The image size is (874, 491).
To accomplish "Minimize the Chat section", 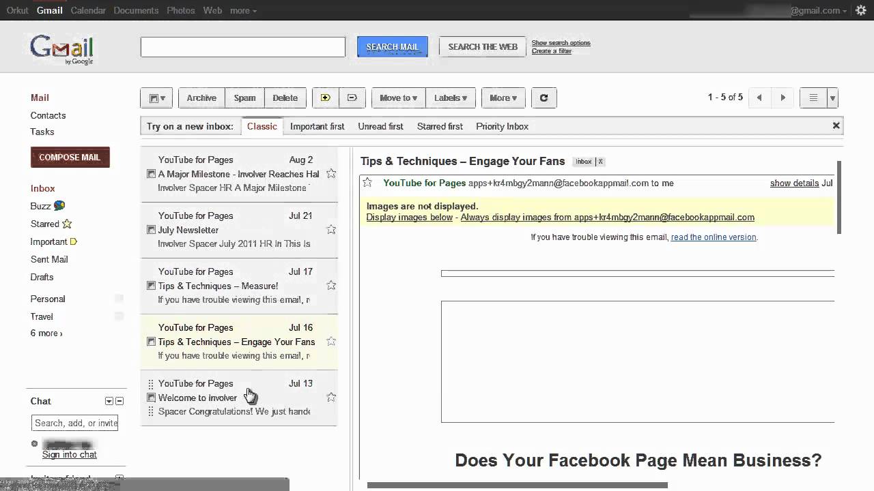I will pos(119,401).
